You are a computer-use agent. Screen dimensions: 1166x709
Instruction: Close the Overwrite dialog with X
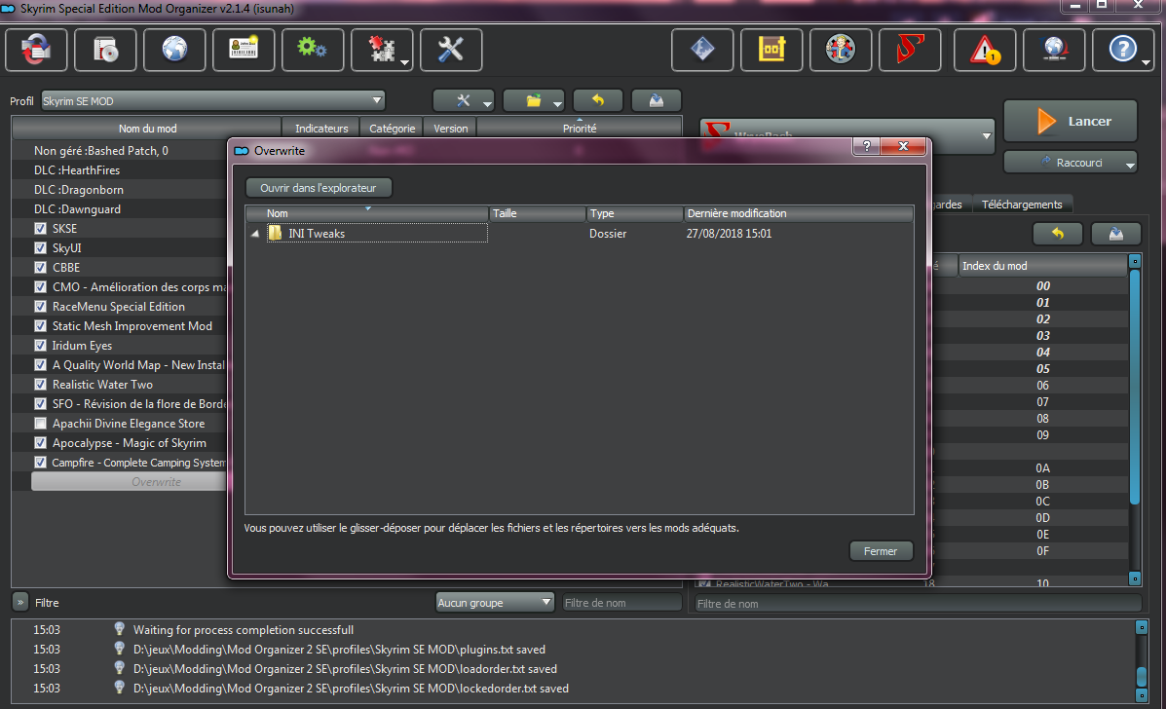[903, 146]
